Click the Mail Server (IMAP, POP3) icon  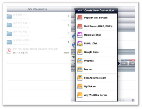(80, 26)
